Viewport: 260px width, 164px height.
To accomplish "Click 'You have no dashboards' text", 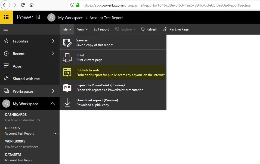I will (x=22, y=120).
